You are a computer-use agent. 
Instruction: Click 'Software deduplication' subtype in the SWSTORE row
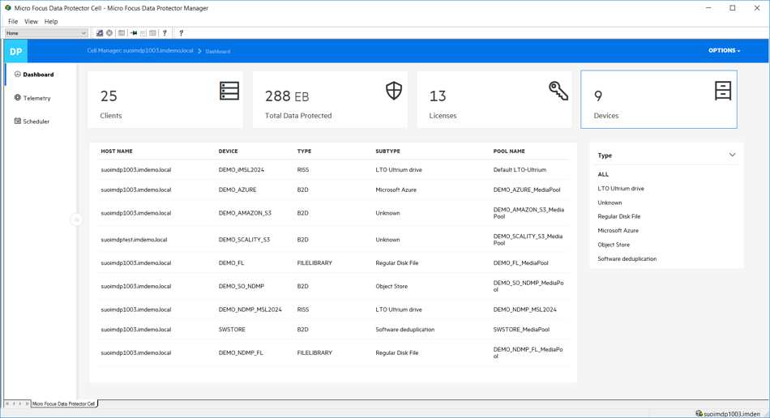coord(404,330)
